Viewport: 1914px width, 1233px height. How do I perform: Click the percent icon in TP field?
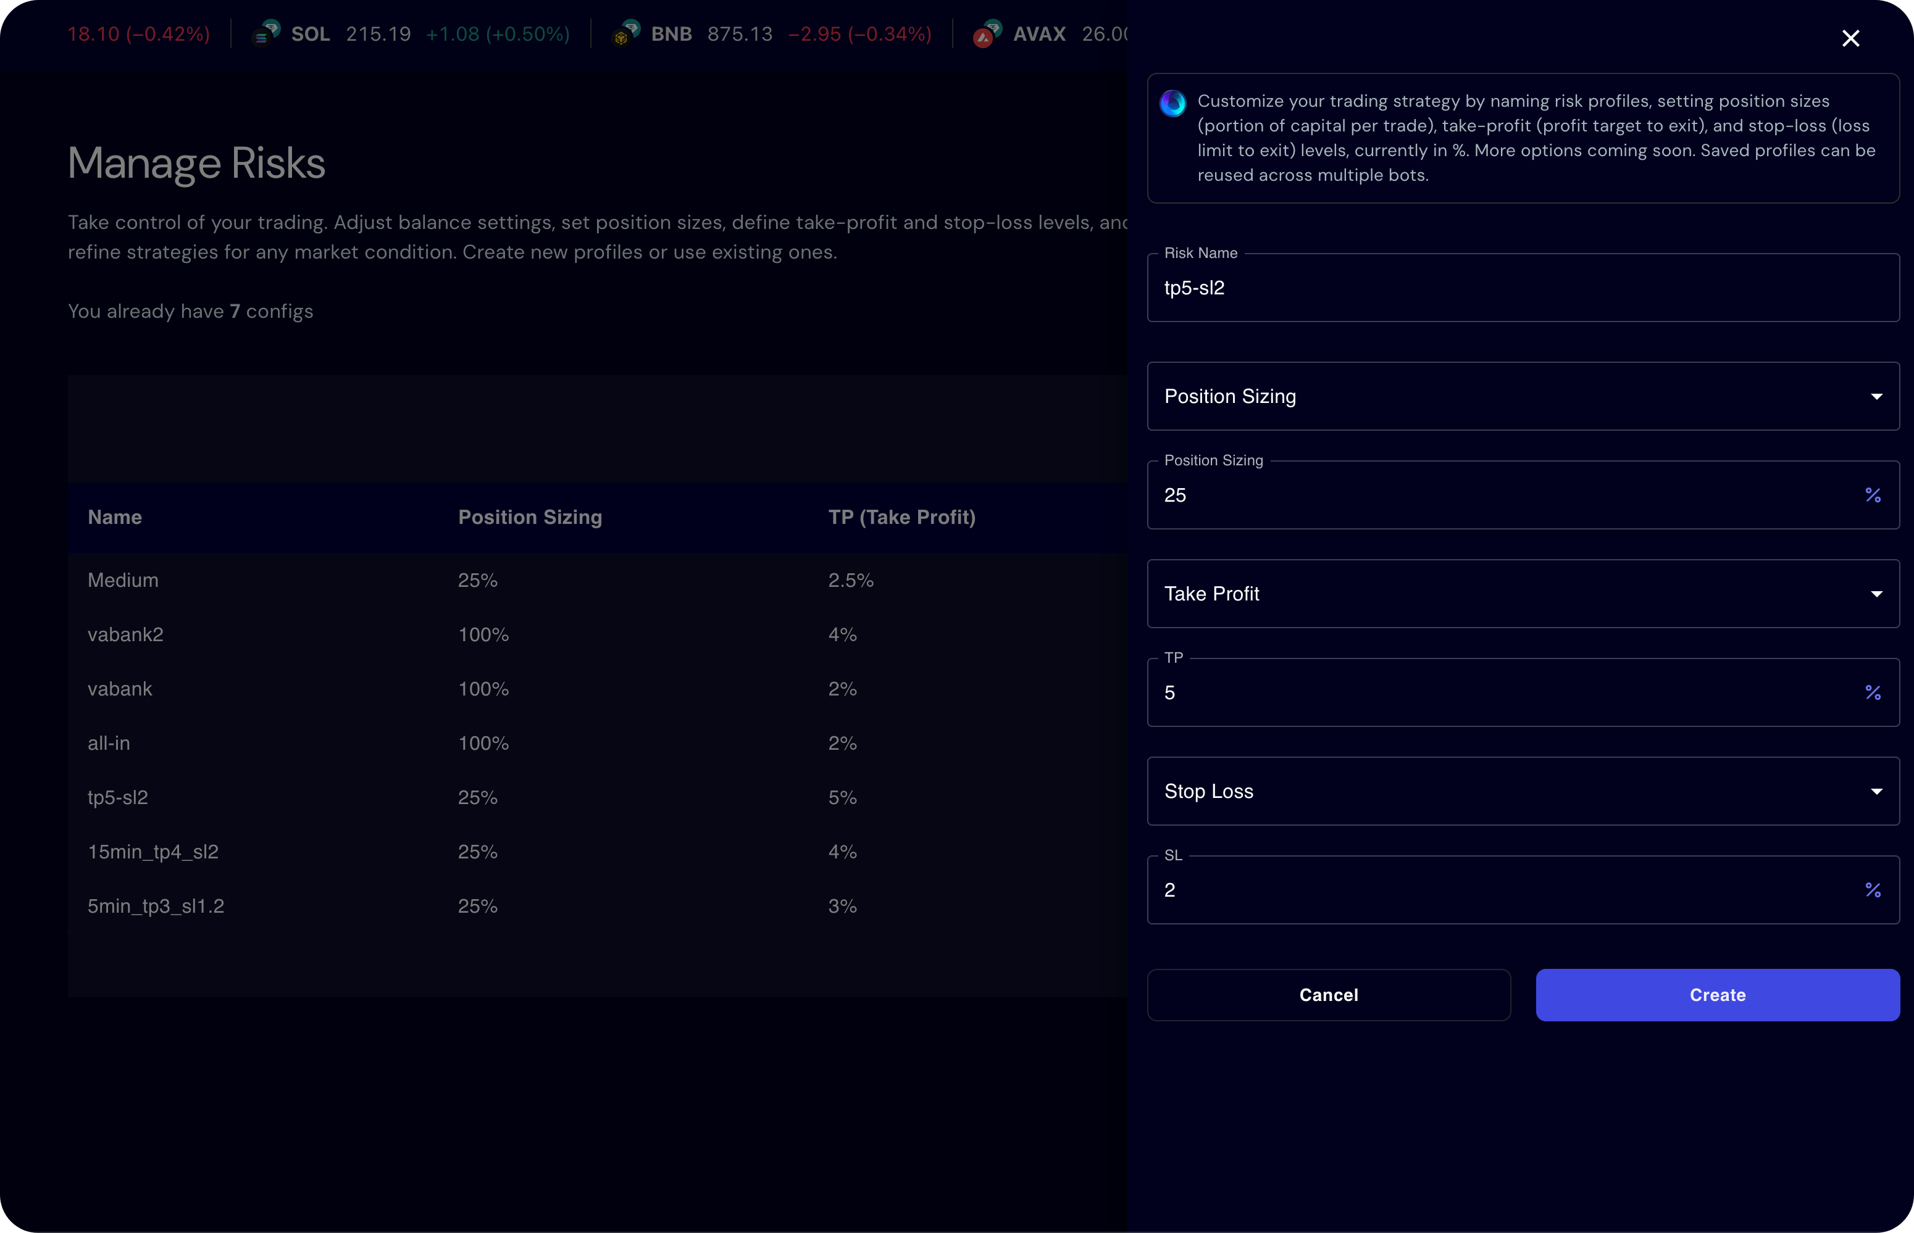pos(1873,692)
